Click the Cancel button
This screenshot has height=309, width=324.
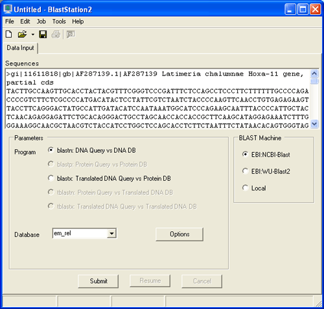tap(202, 281)
